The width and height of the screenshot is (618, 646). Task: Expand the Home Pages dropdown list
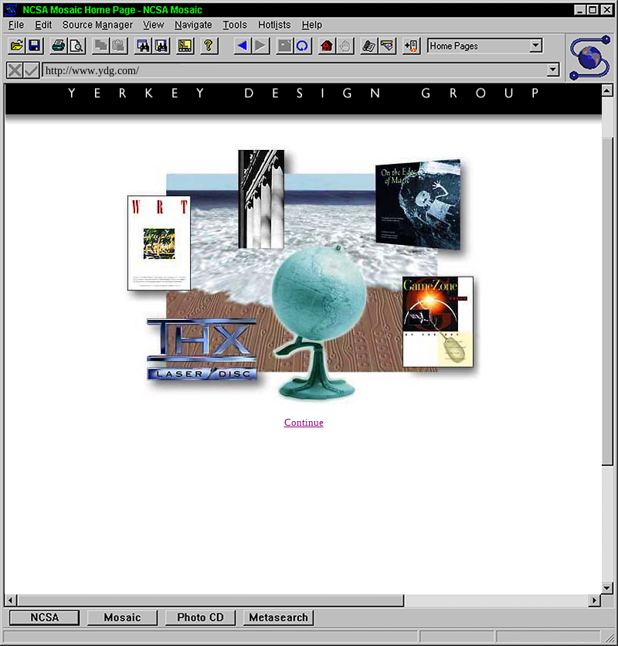[x=536, y=46]
